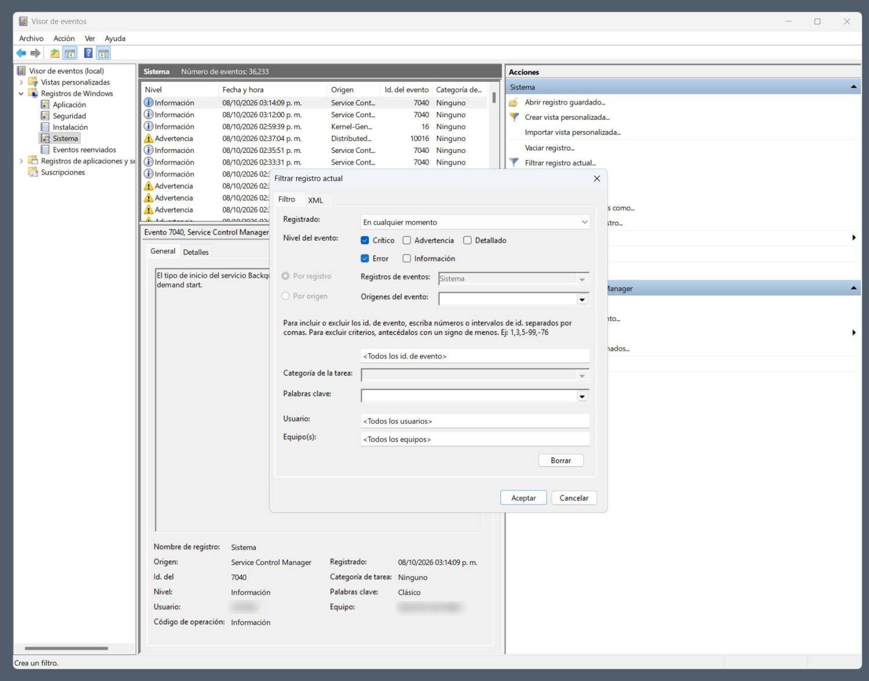Expand the Vistas personalizadas tree node
The image size is (869, 681).
(x=21, y=82)
